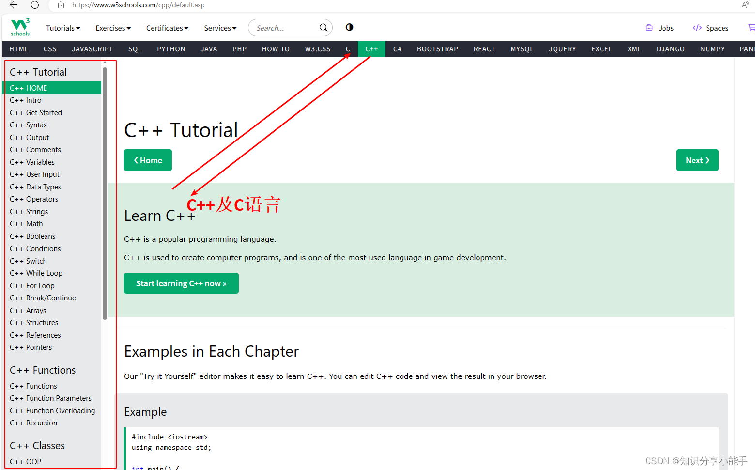
Task: Click the shopping cart icon
Action: pyautogui.click(x=751, y=28)
